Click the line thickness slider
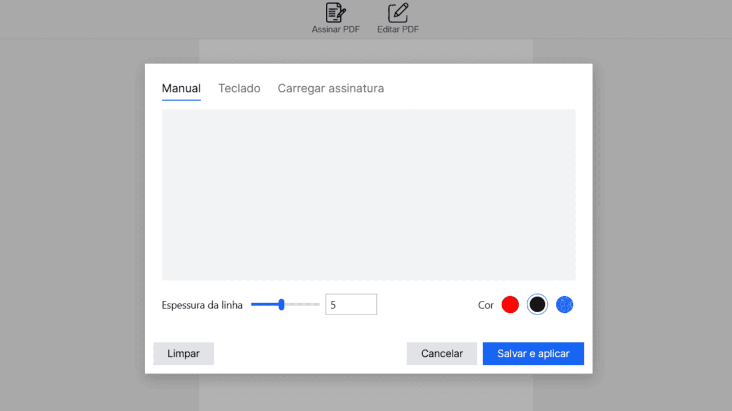Image resolution: width=732 pixels, height=411 pixels. pyautogui.click(x=285, y=305)
